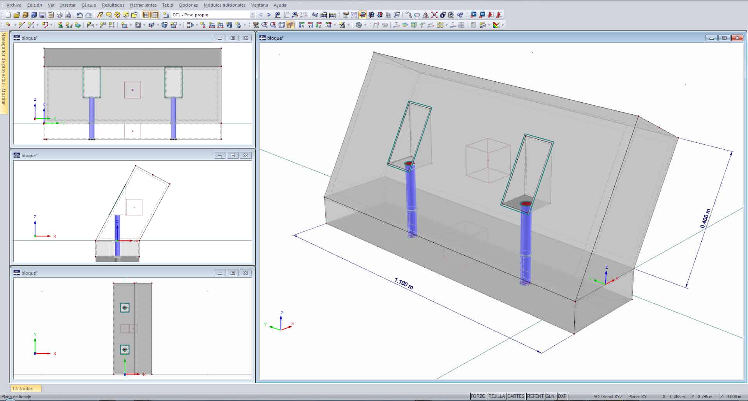Screen dimensions: 748x401
Task: Click the Save icon in toolbar
Action: pyautogui.click(x=42, y=15)
